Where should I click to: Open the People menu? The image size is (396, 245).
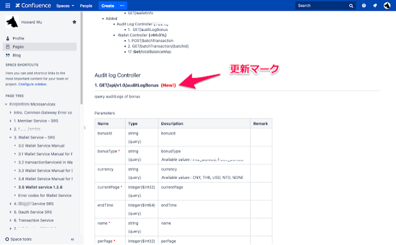coord(86,6)
